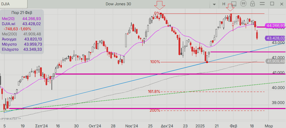
Task: Maximize the chart window
Action: click(x=272, y=4)
